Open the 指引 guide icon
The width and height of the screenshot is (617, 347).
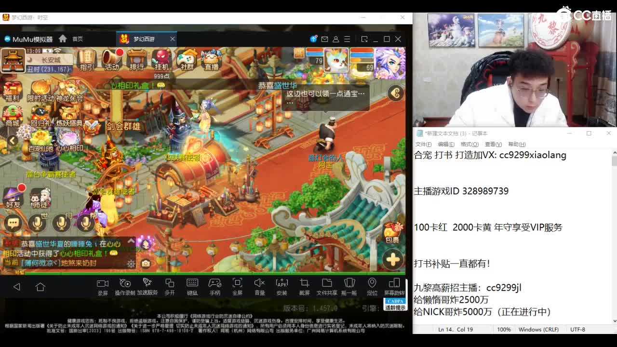87,60
